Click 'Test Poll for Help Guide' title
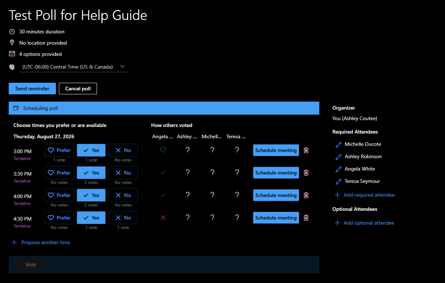The image size is (445, 283). [78, 15]
